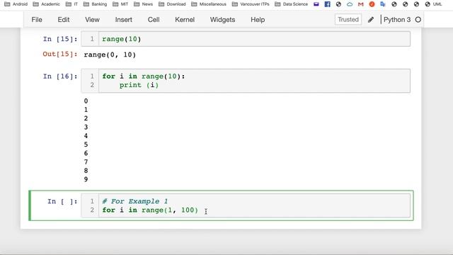Click the print (i) code line
453x255 pixels.
139,85
